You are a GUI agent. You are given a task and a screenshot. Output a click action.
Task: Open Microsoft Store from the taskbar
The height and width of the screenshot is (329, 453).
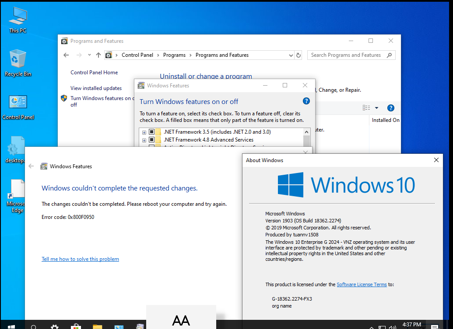point(76,326)
